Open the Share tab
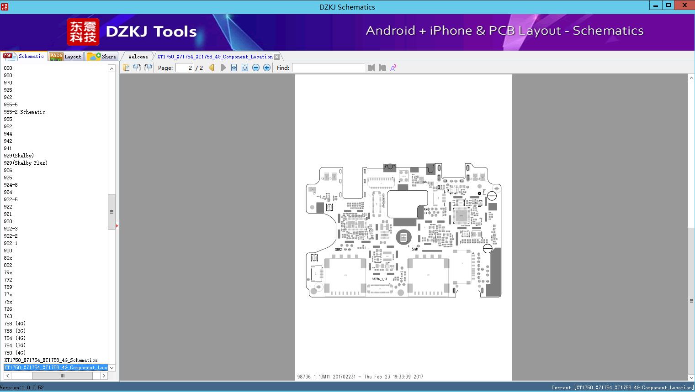This screenshot has width=695, height=392. 102,57
